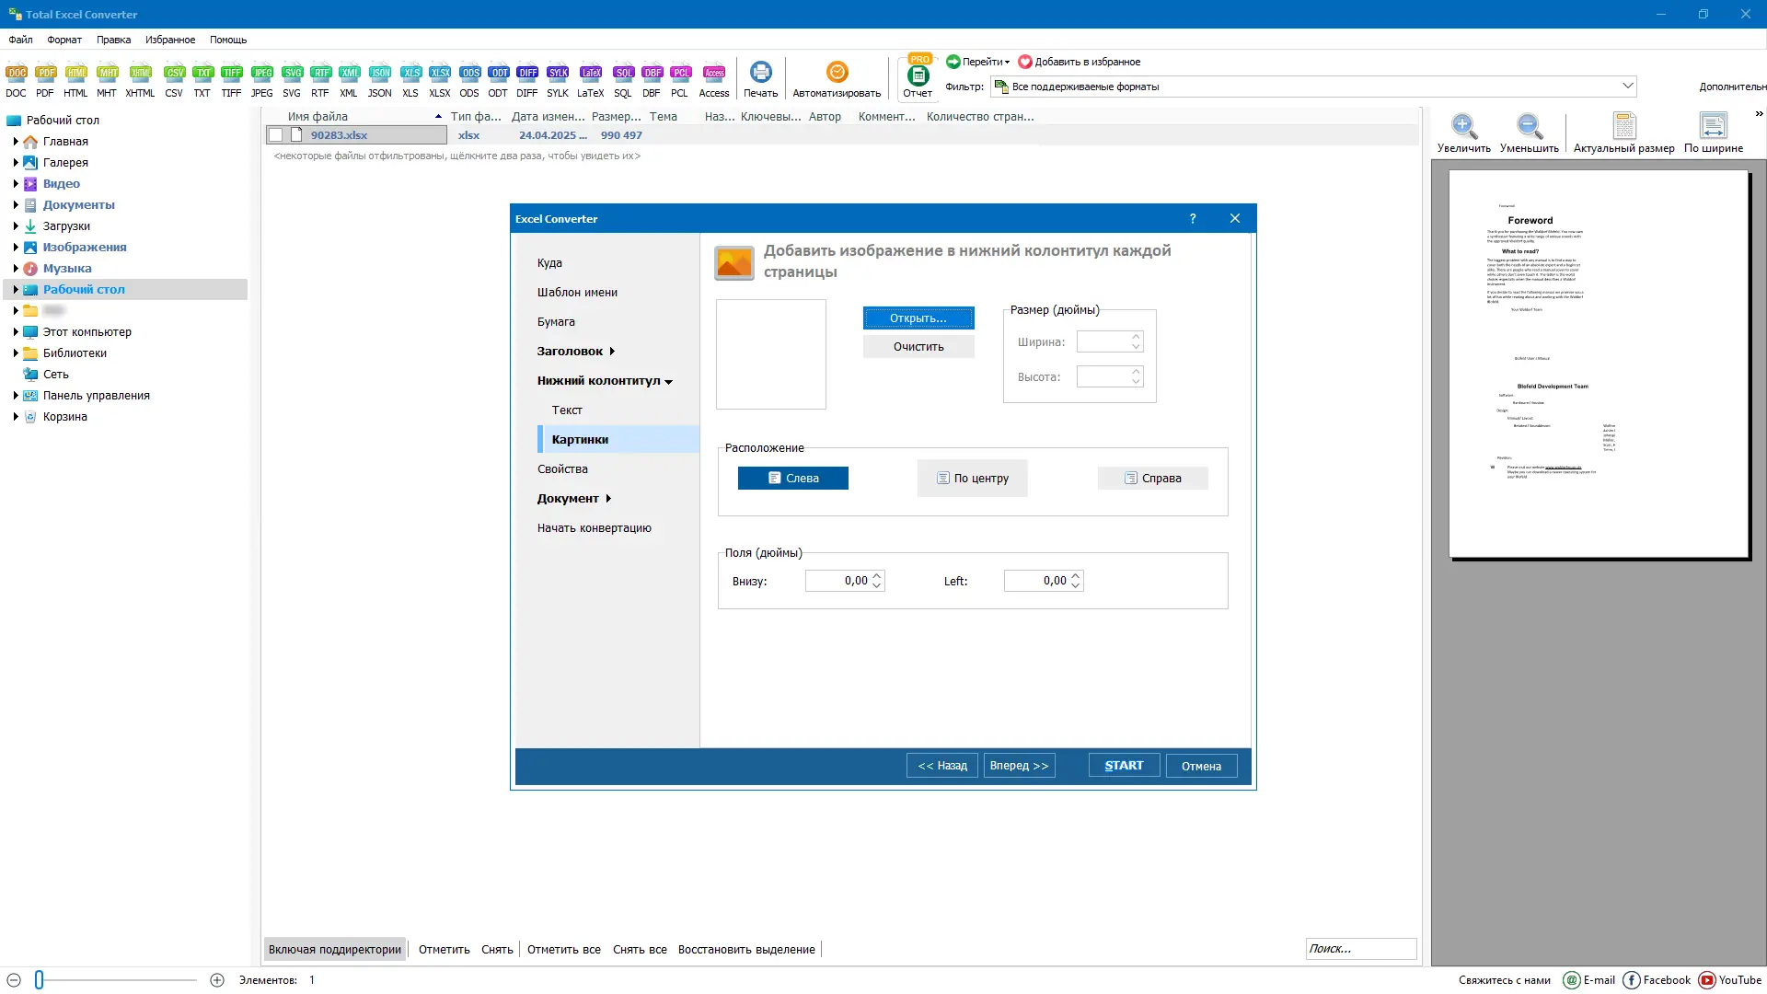Select the right alignment option

click(x=1152, y=479)
